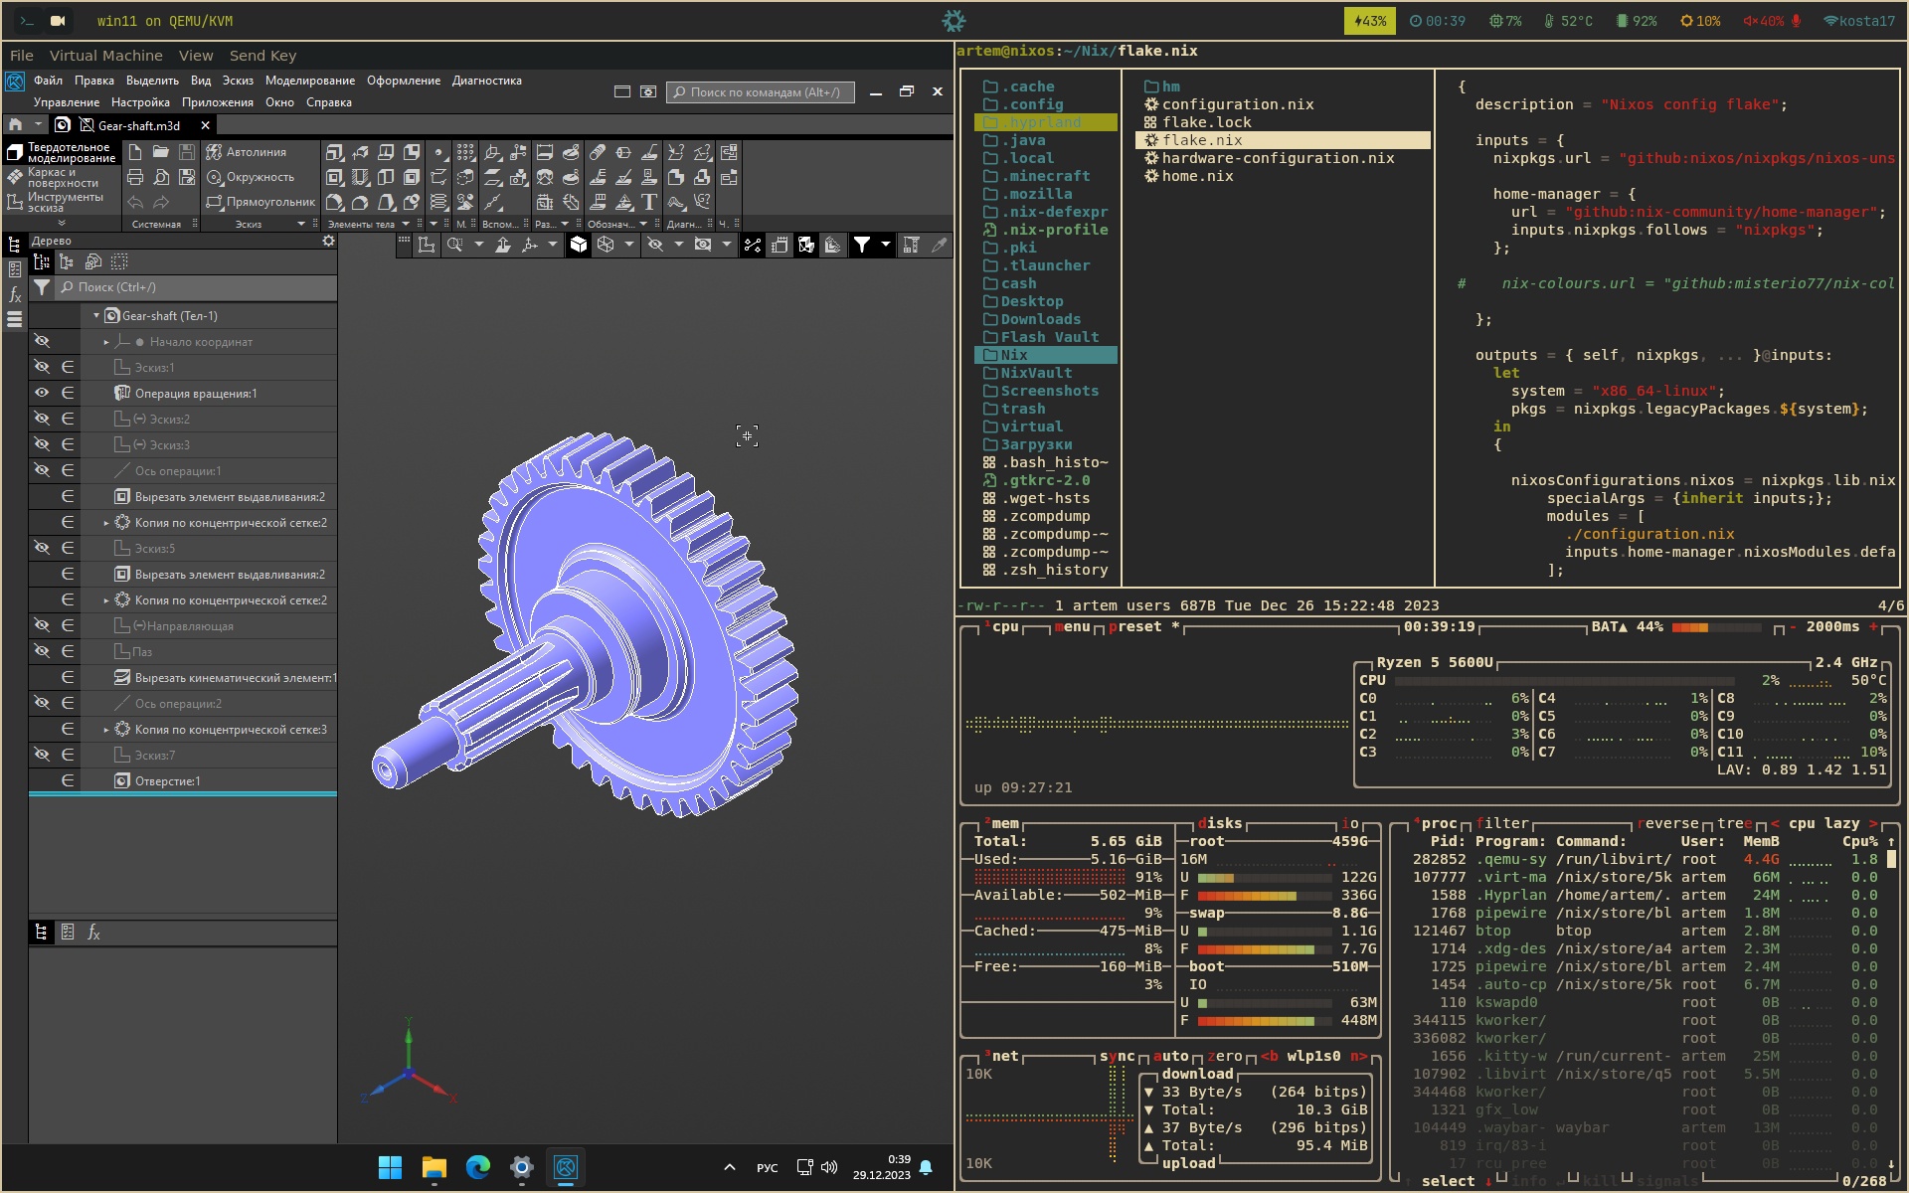
Task: Click the Прямоугольник button
Action: tap(260, 202)
